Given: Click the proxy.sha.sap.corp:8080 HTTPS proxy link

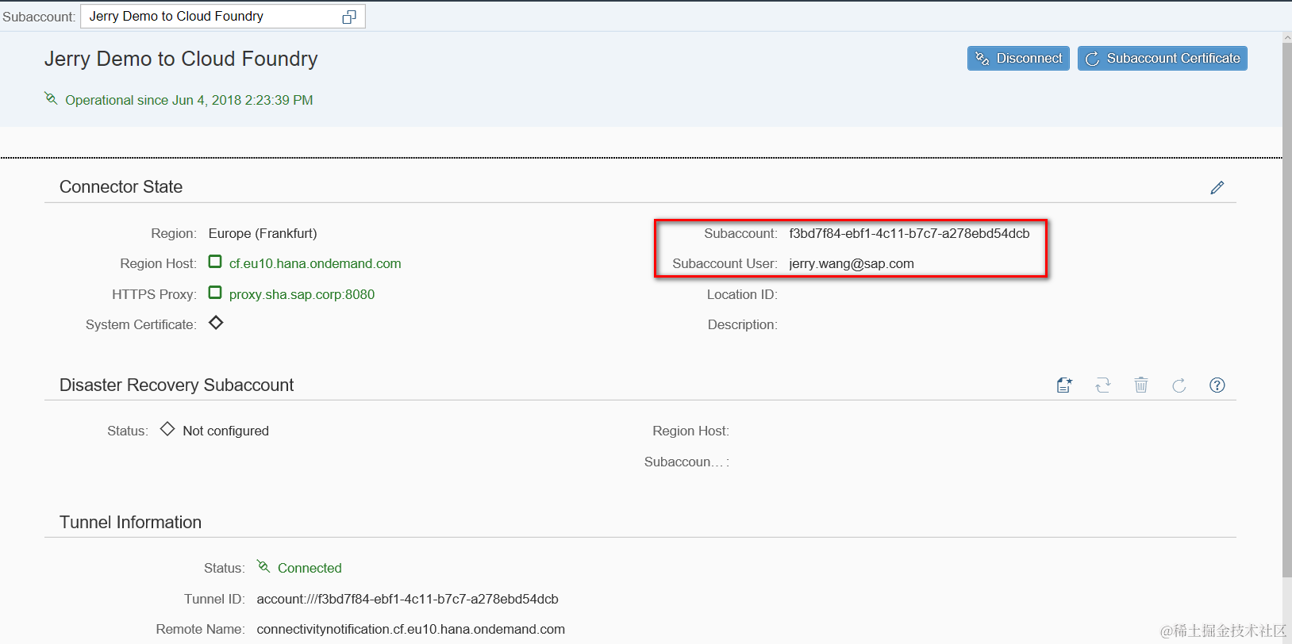Looking at the screenshot, I should 302,294.
